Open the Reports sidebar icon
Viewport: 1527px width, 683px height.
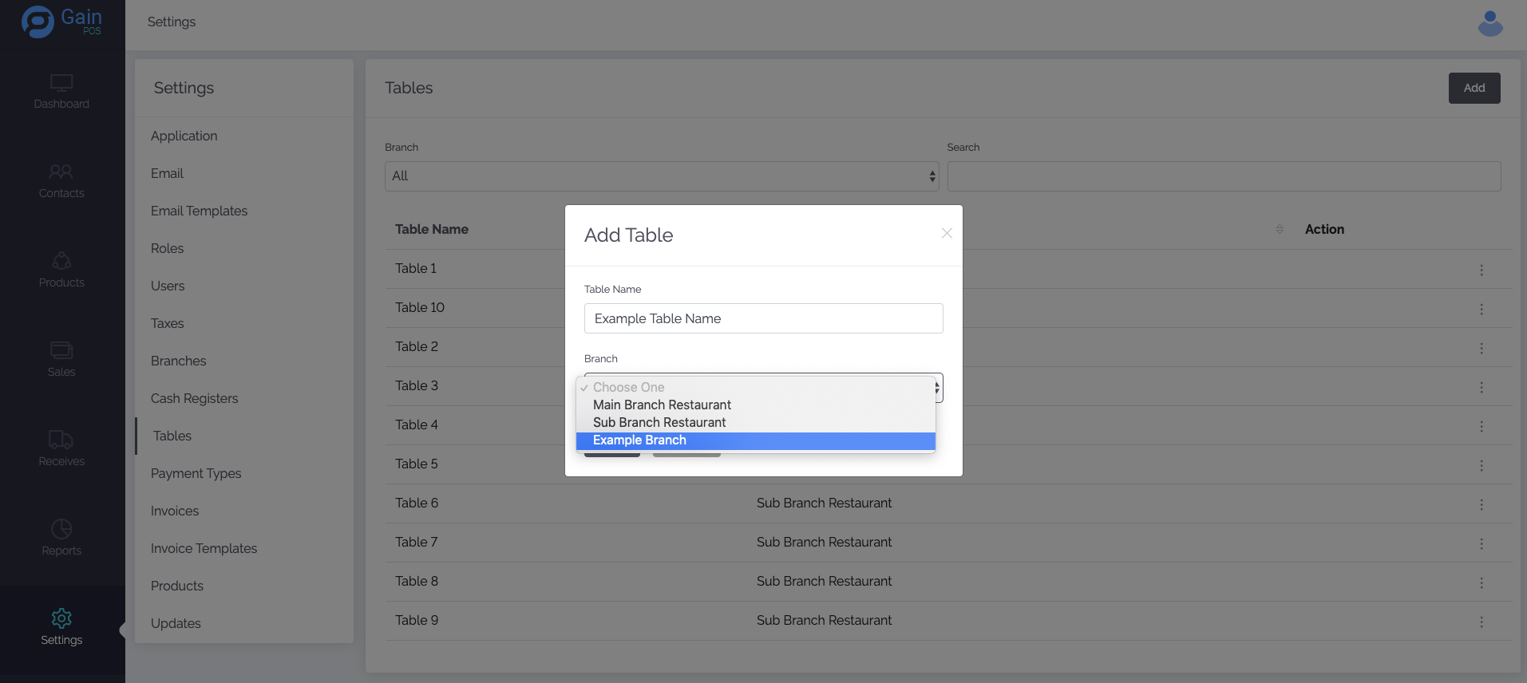coord(61,539)
